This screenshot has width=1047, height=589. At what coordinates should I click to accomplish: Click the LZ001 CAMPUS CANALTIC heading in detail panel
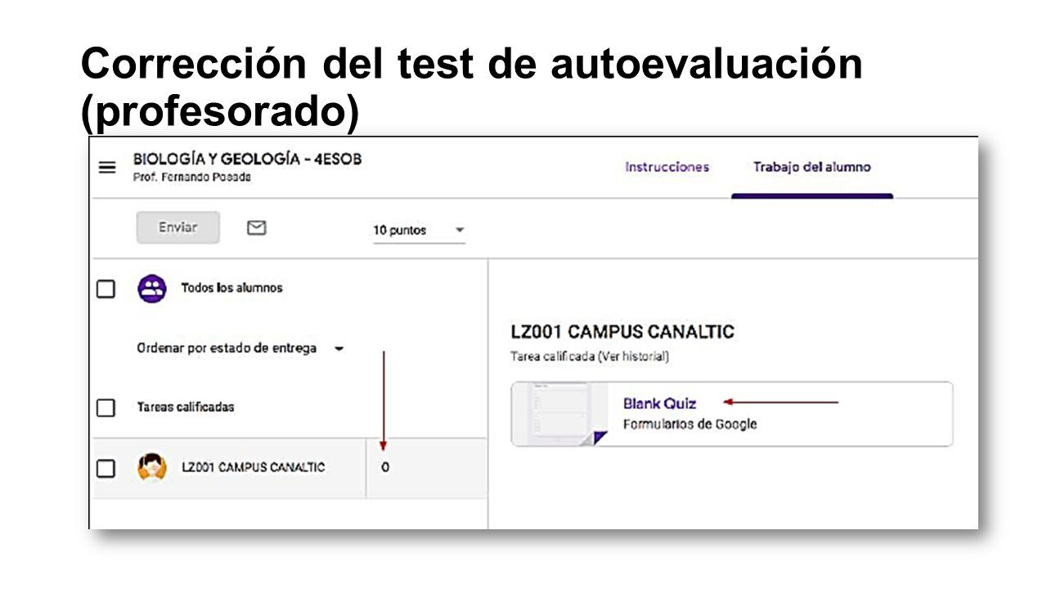[x=622, y=332]
